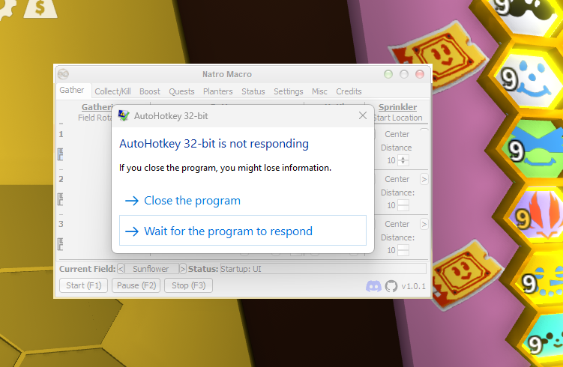Close the AutoHotkey 32-bit dialog with X
Image resolution: width=563 pixels, height=367 pixels.
pos(363,115)
